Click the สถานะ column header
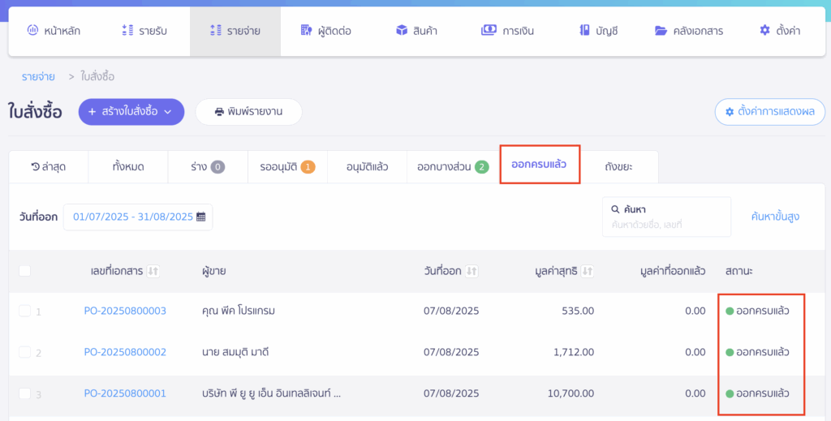831x421 pixels. (738, 271)
